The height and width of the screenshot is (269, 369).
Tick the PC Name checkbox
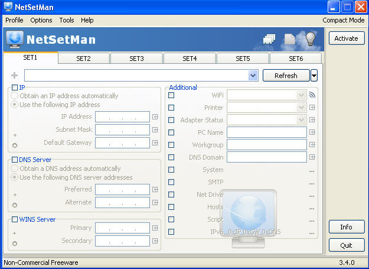[171, 132]
